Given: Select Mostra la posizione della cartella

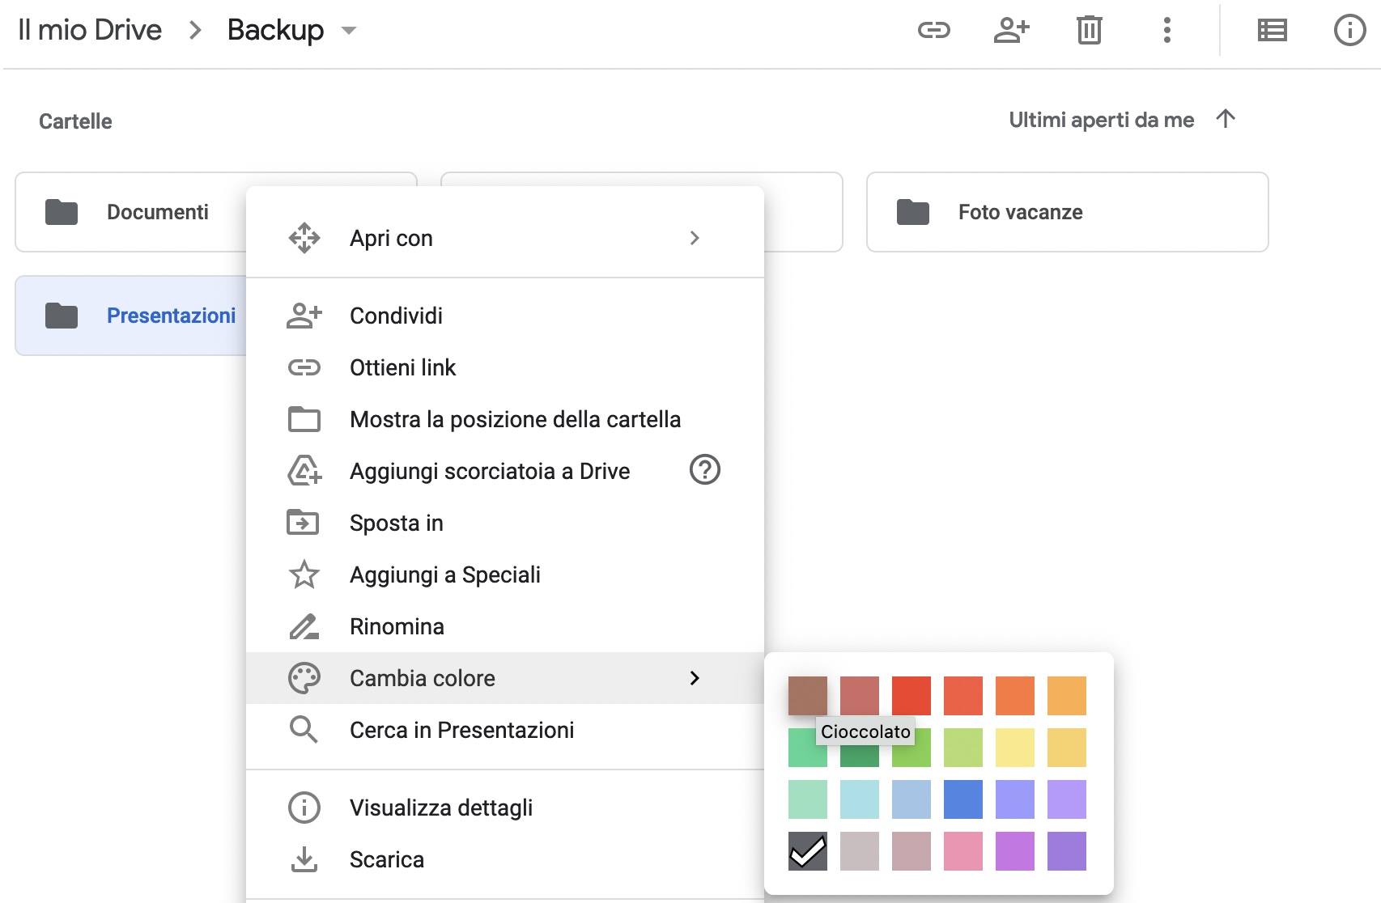Looking at the screenshot, I should point(505,419).
